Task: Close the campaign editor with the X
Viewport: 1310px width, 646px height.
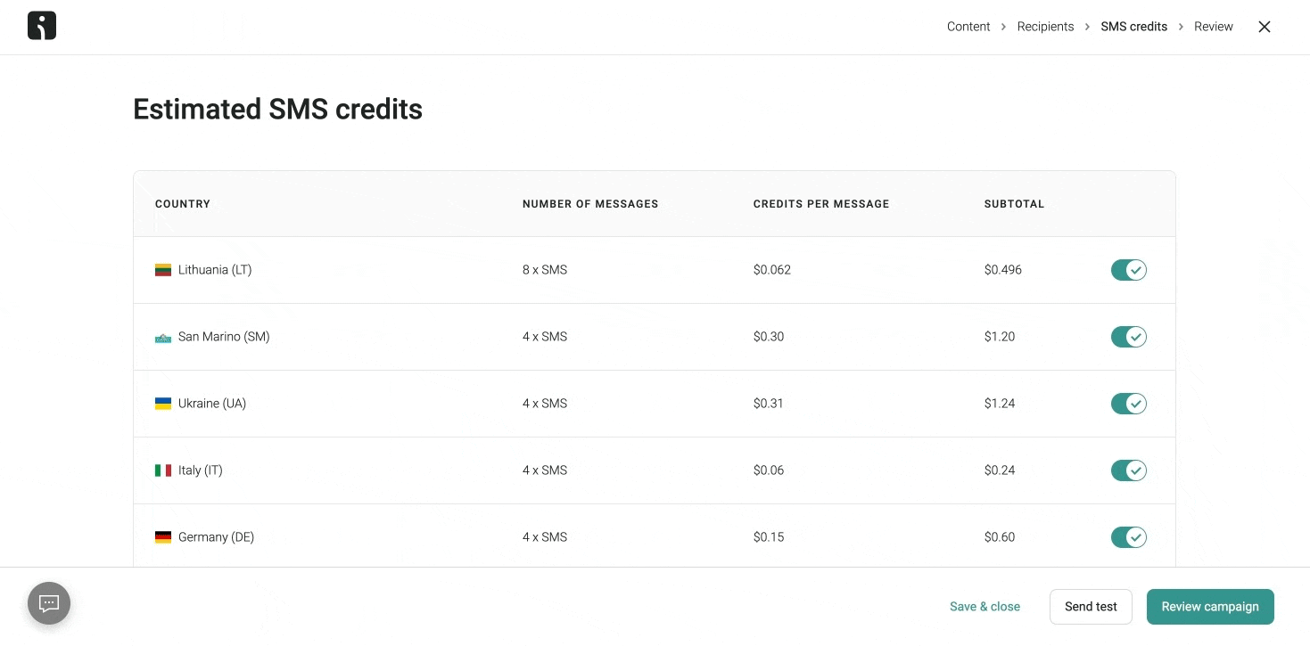Action: (x=1264, y=27)
